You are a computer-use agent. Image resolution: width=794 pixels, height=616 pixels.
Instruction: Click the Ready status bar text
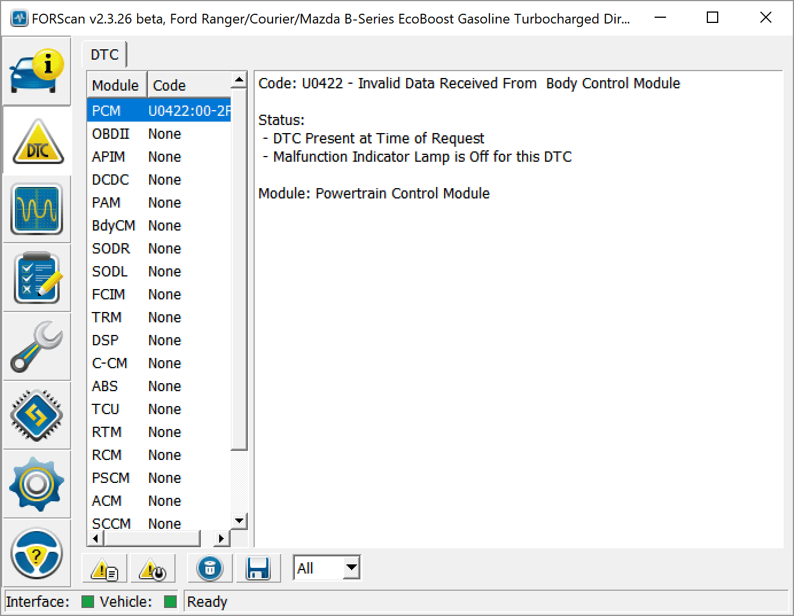(x=207, y=602)
